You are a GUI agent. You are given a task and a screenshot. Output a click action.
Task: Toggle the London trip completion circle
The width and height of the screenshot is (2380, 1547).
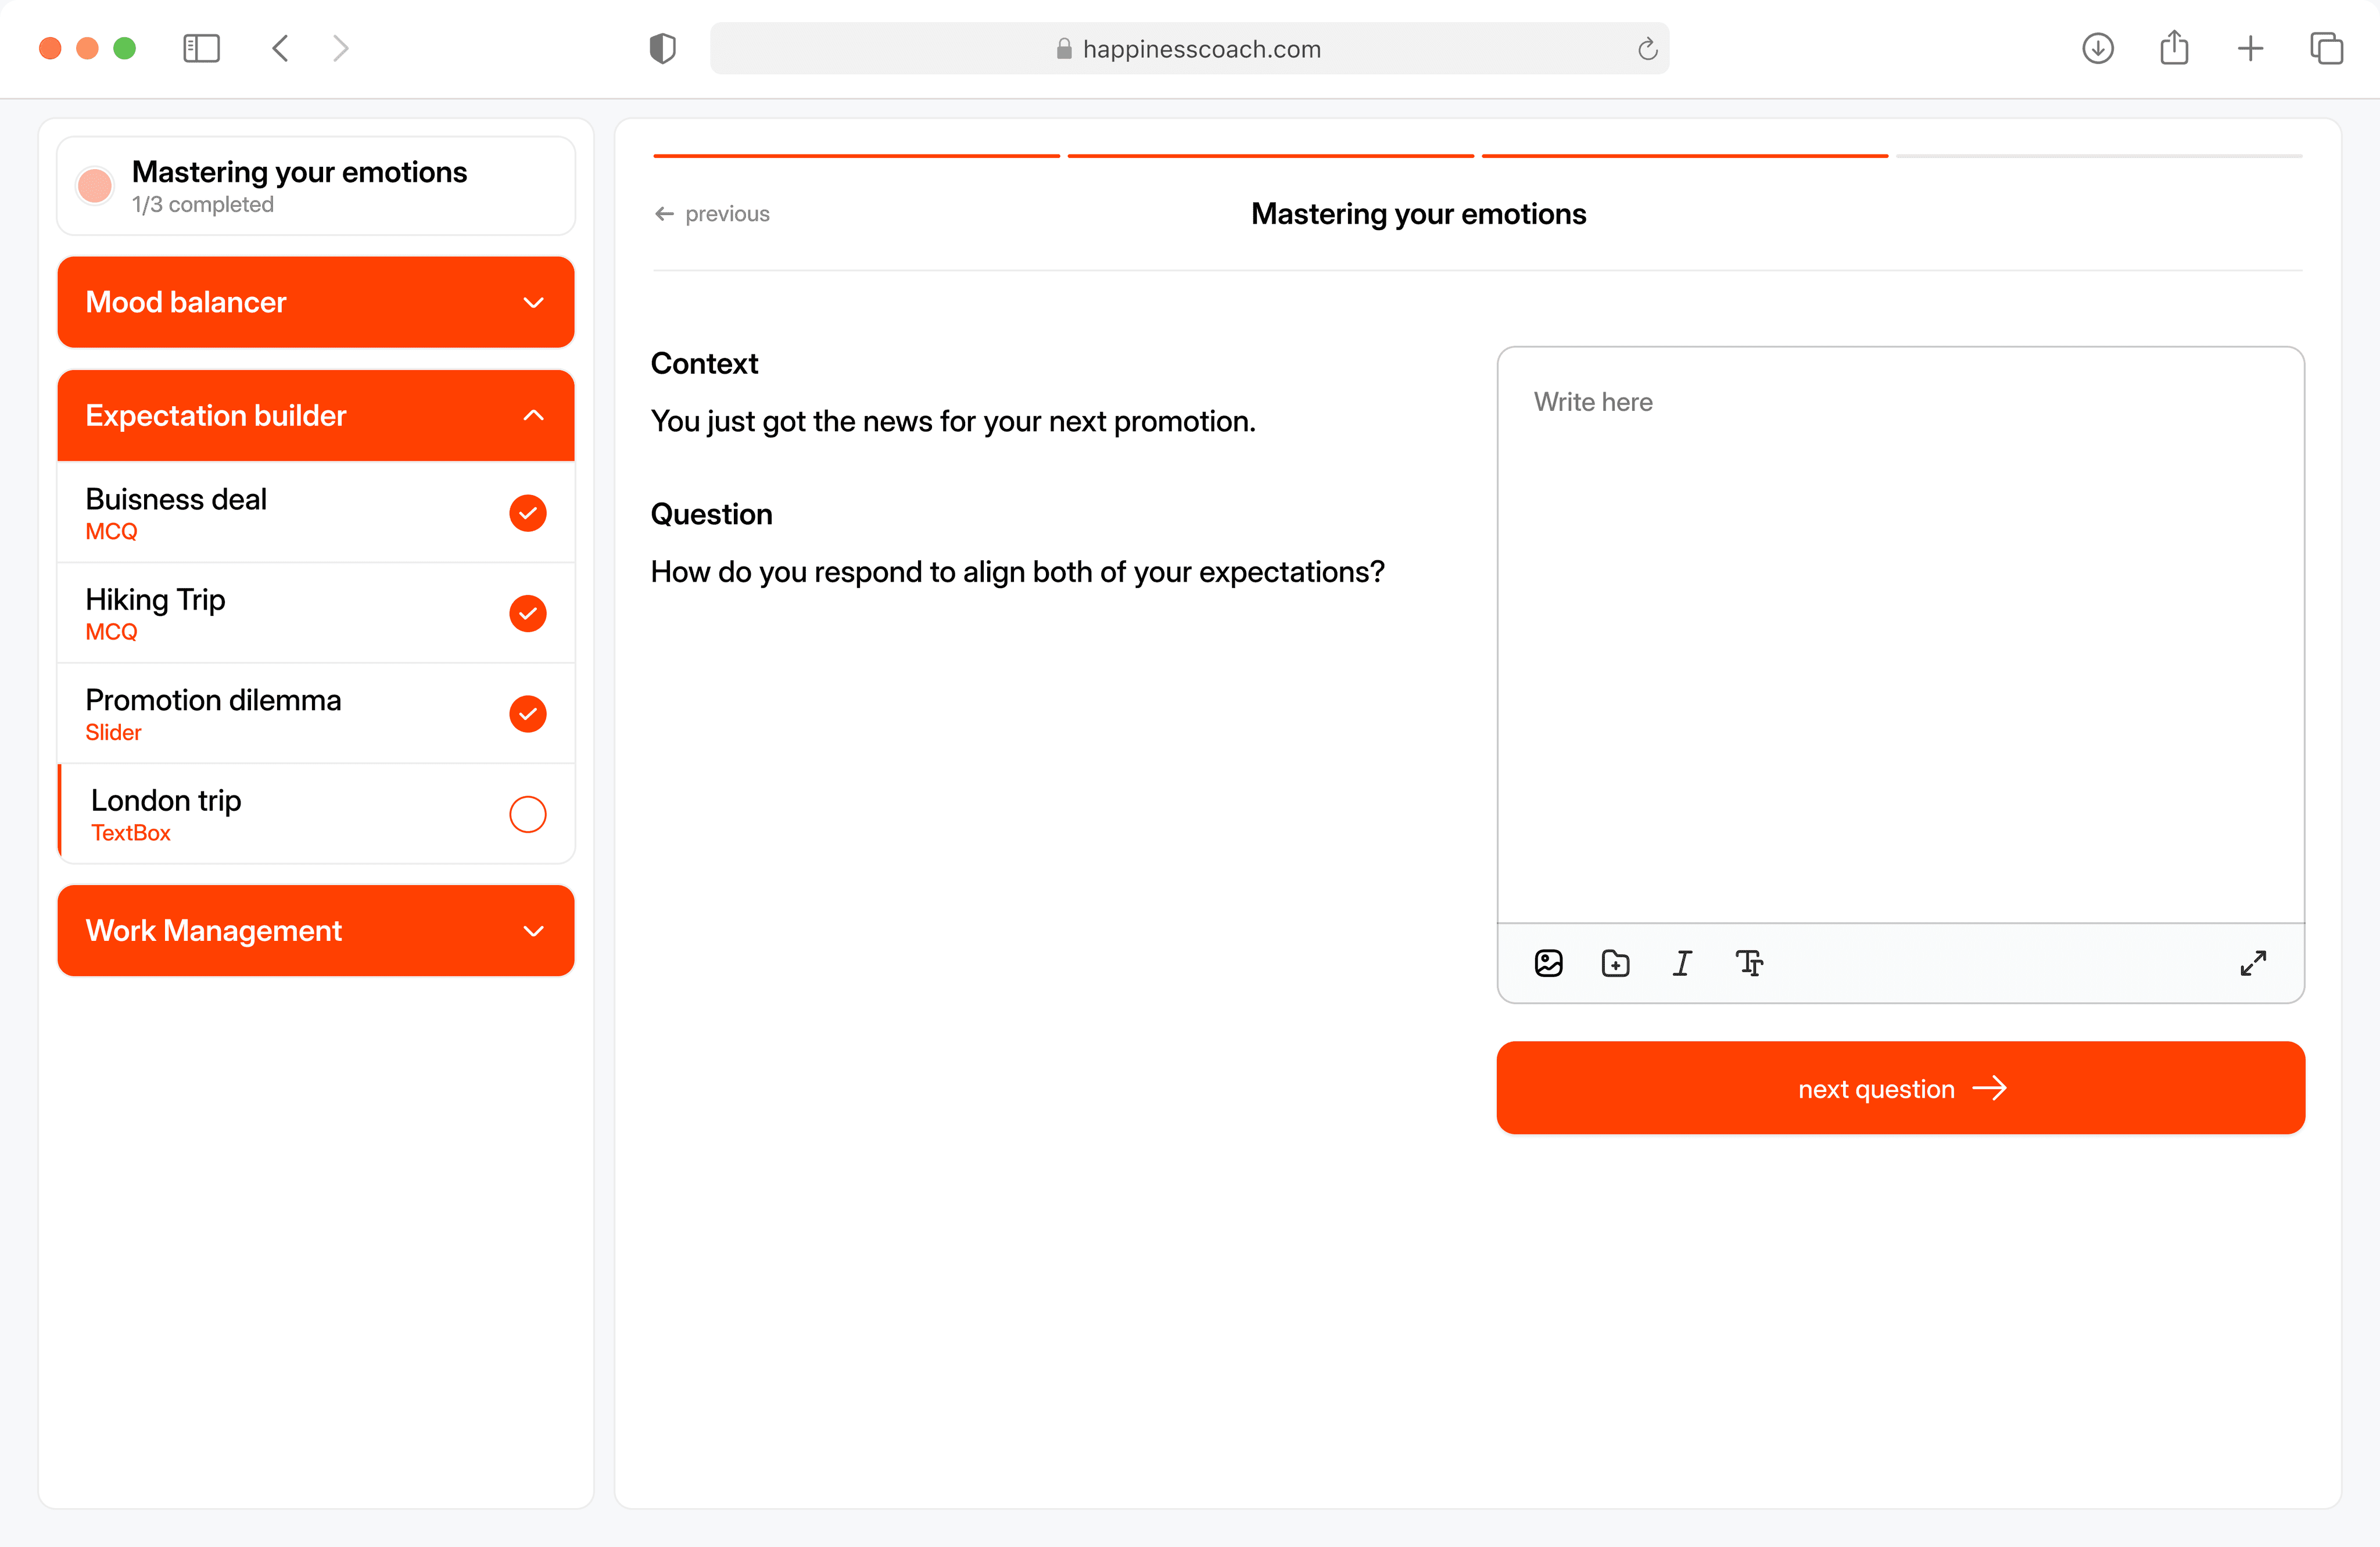(x=527, y=814)
